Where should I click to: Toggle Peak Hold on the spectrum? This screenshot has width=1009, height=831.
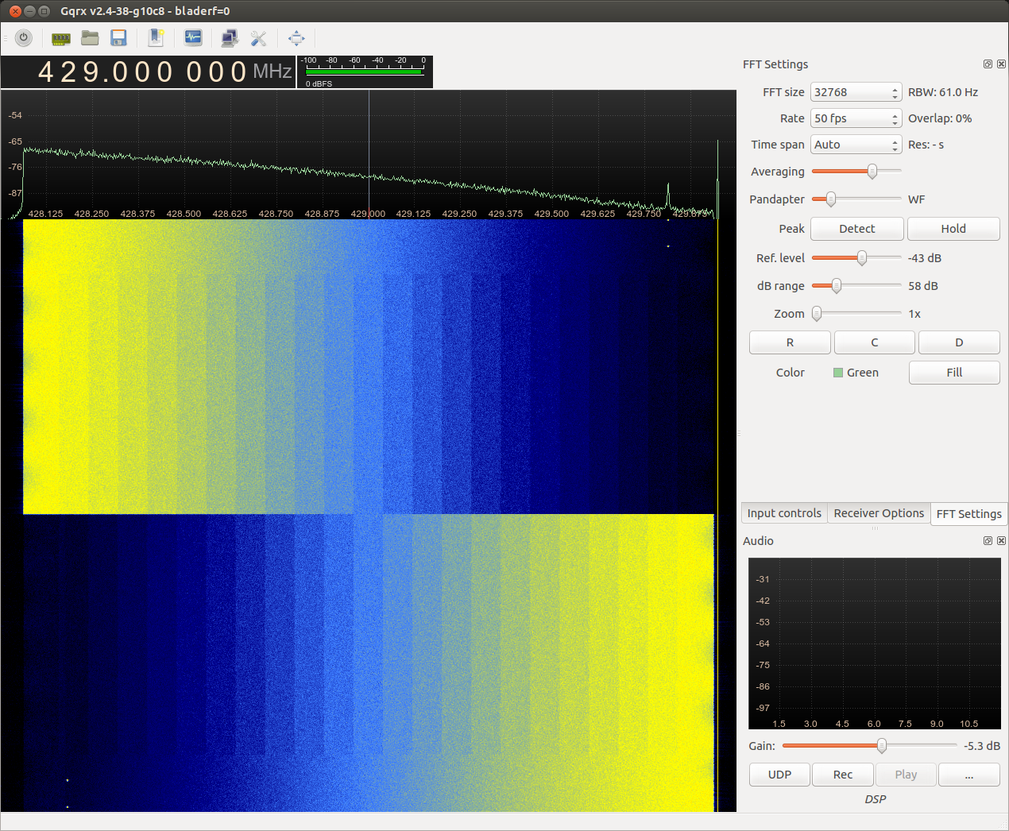(953, 229)
